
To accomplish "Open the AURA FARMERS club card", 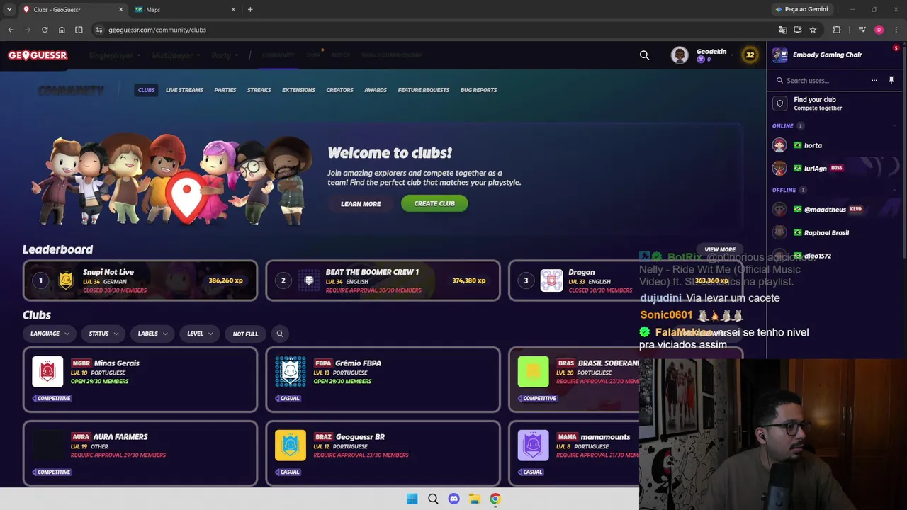I will coord(140,453).
